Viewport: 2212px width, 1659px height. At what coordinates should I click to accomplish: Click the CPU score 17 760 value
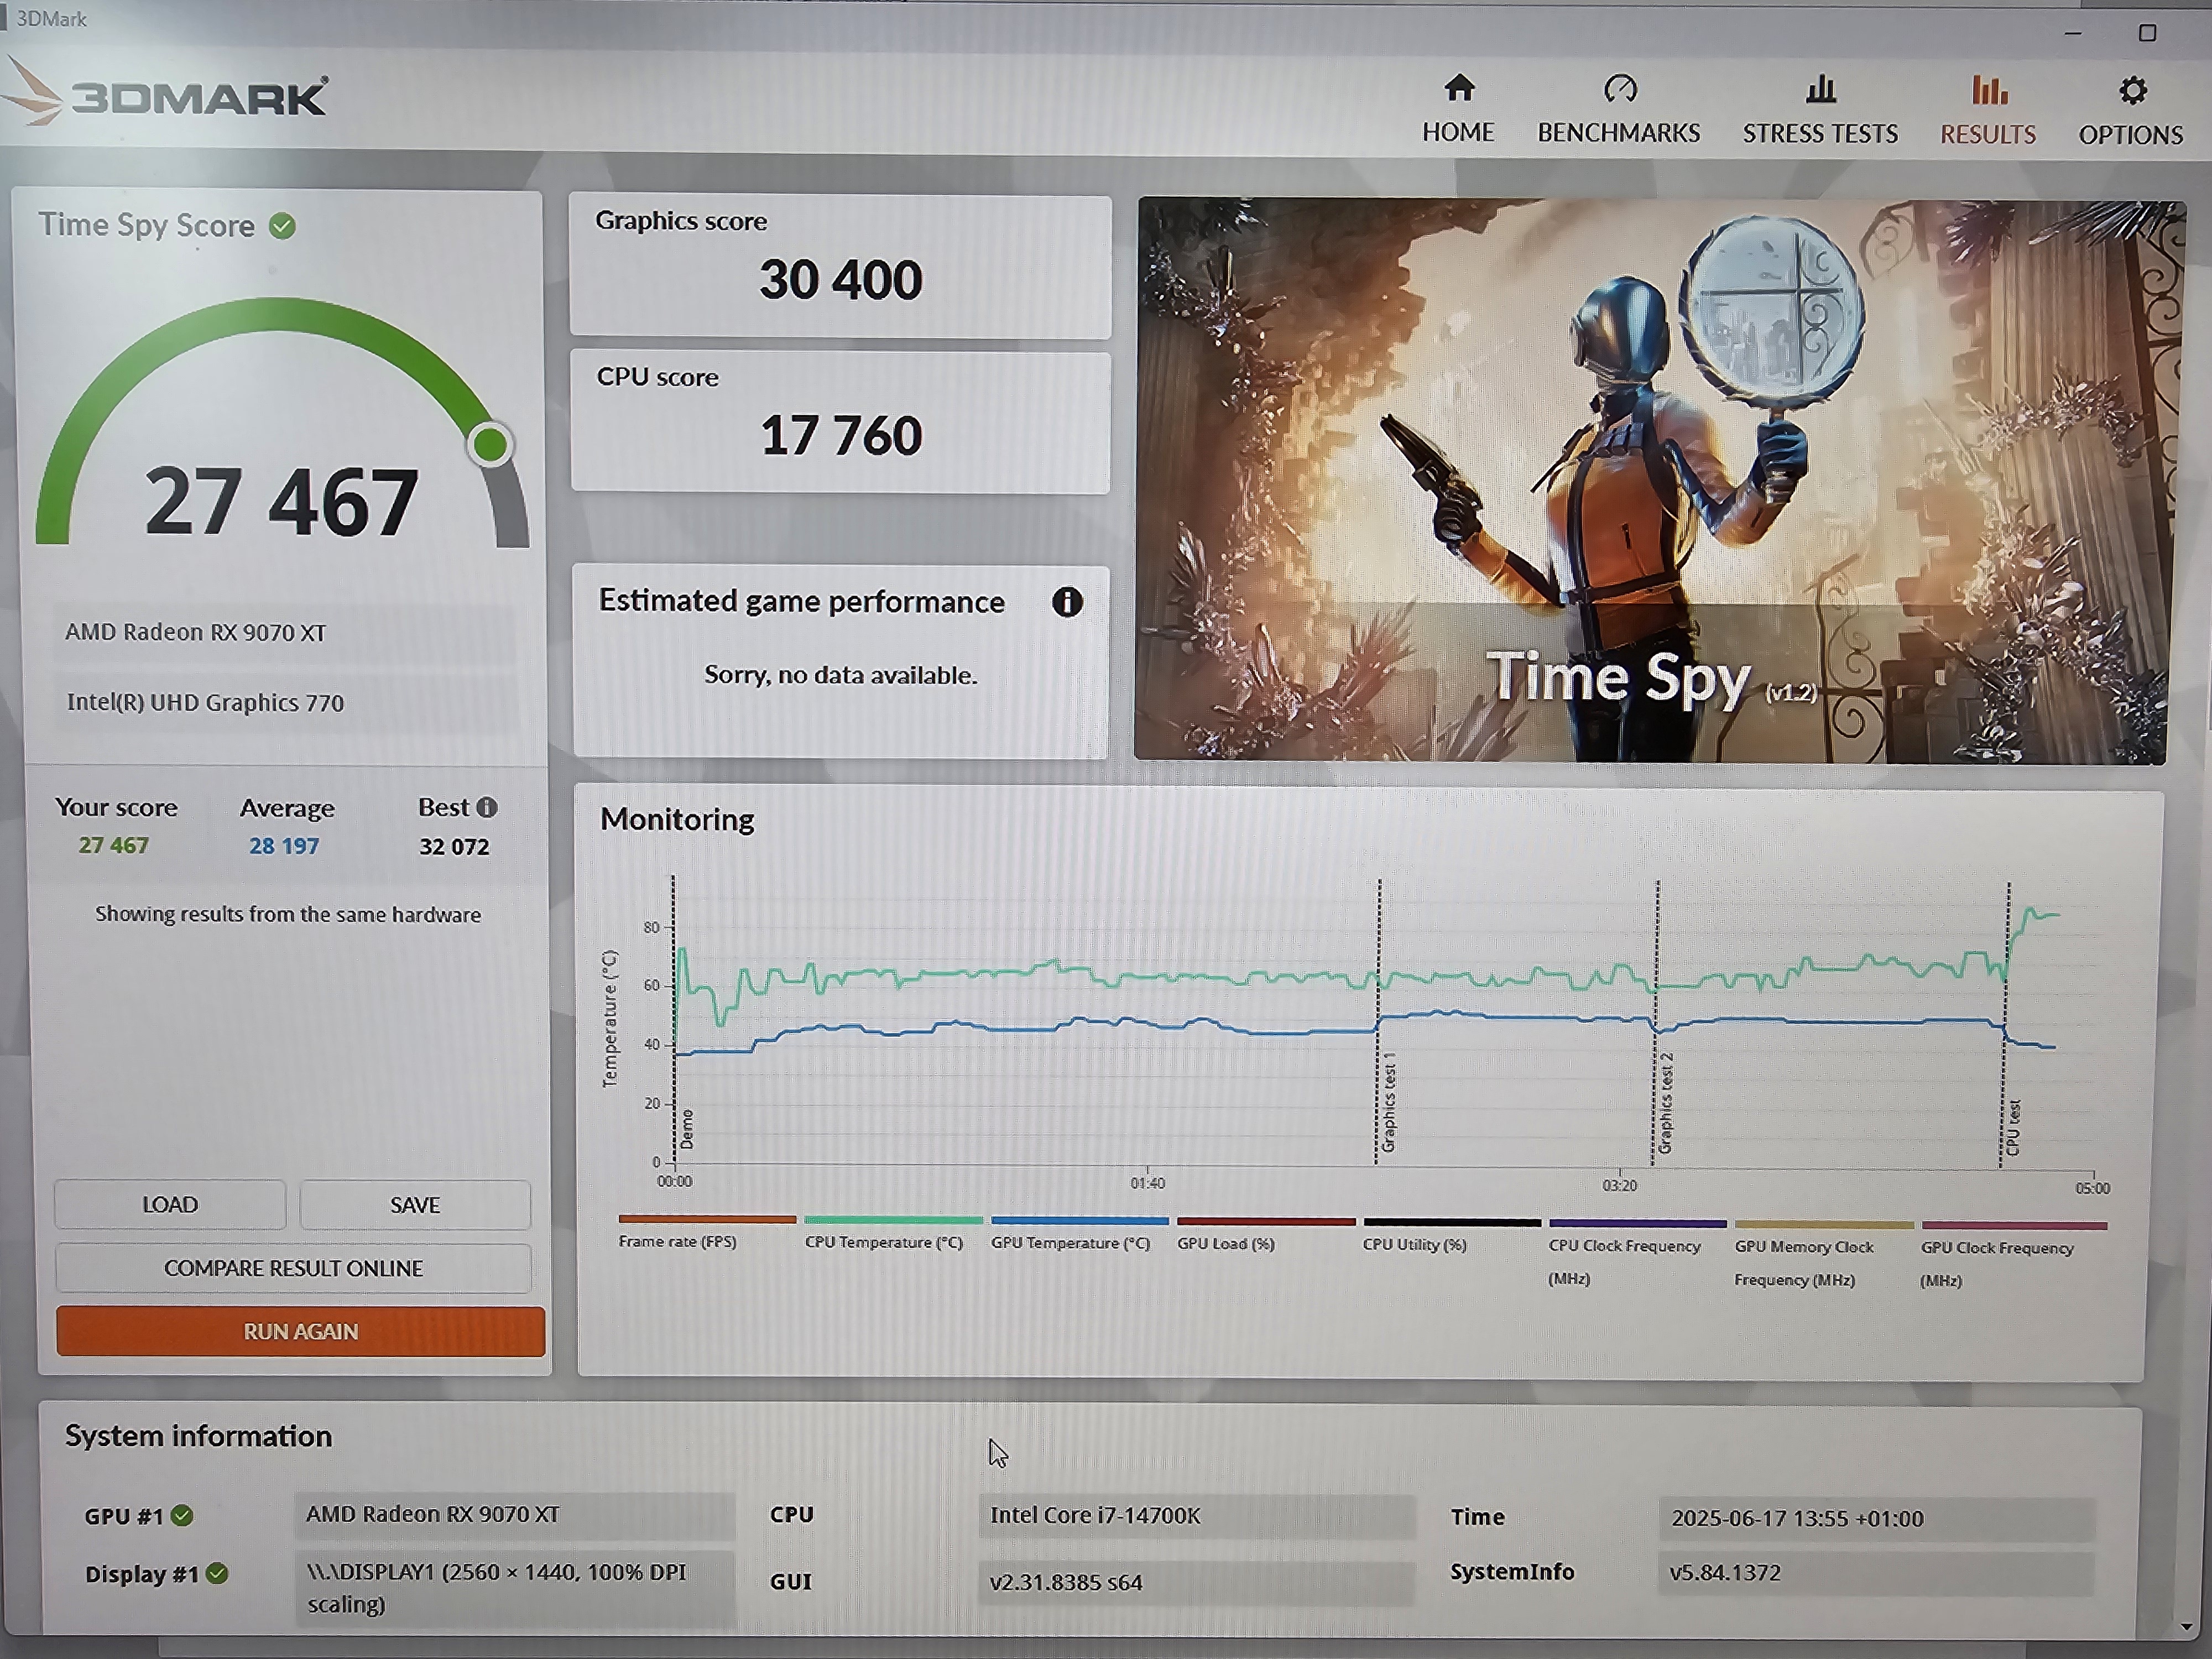(841, 436)
